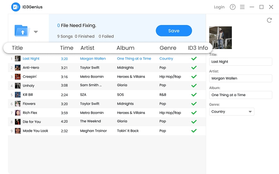Select the song title Creepin'
279x174 pixels.
30,76
